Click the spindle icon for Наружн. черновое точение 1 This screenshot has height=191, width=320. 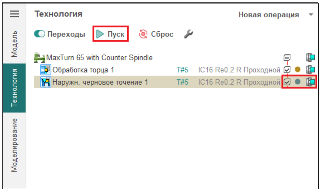(x=310, y=82)
